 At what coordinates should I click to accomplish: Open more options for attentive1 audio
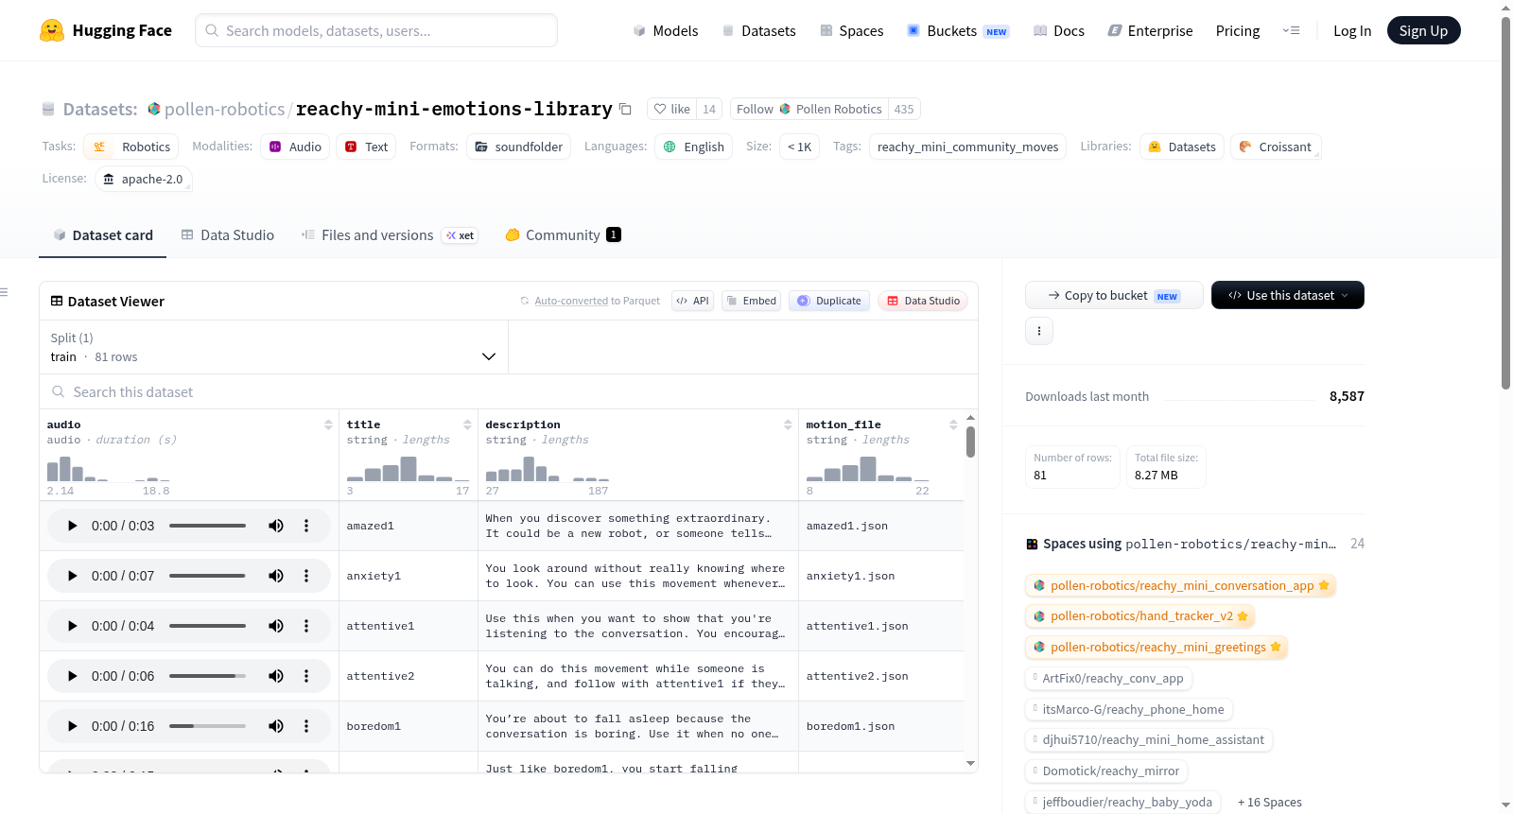[x=306, y=626]
